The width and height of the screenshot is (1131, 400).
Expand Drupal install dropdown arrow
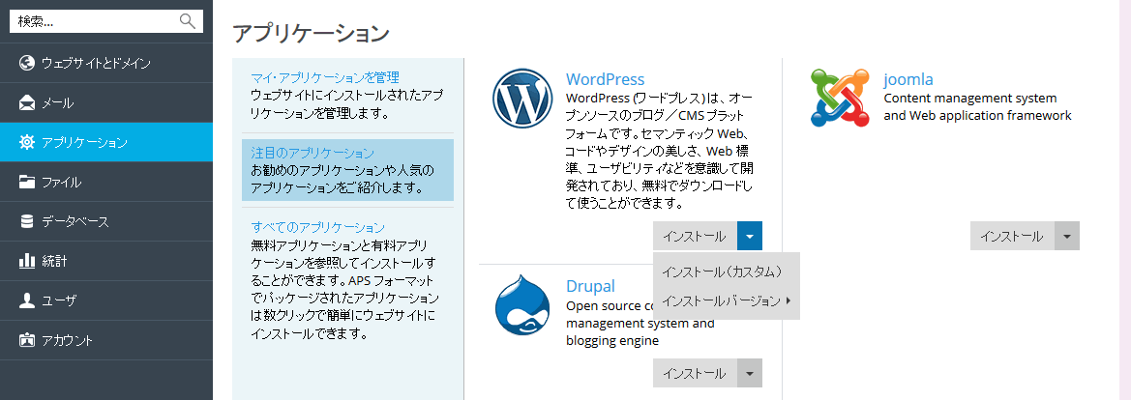click(x=750, y=373)
